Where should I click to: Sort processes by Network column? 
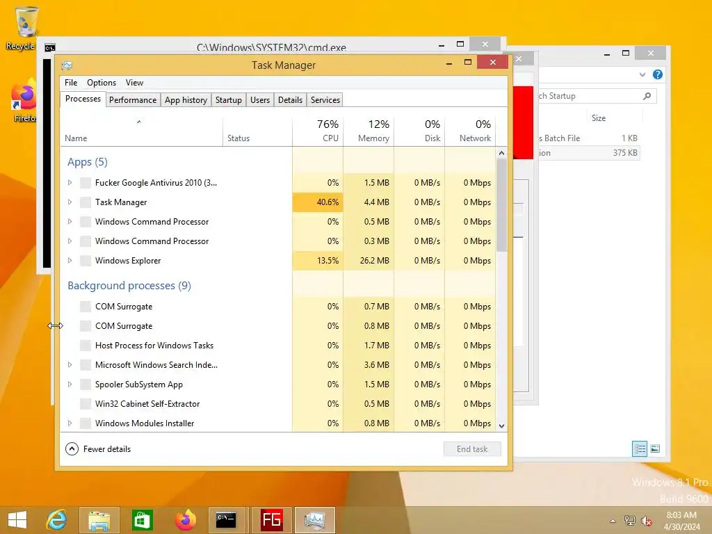(x=471, y=131)
